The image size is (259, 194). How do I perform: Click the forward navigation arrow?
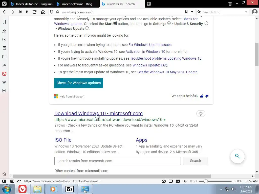tap(13, 12)
